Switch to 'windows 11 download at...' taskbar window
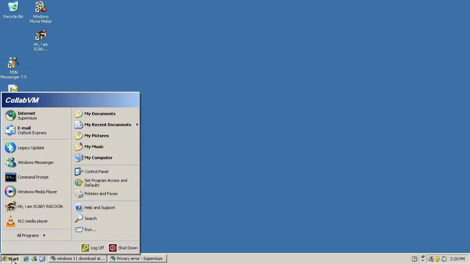470x264 pixels. click(x=78, y=258)
